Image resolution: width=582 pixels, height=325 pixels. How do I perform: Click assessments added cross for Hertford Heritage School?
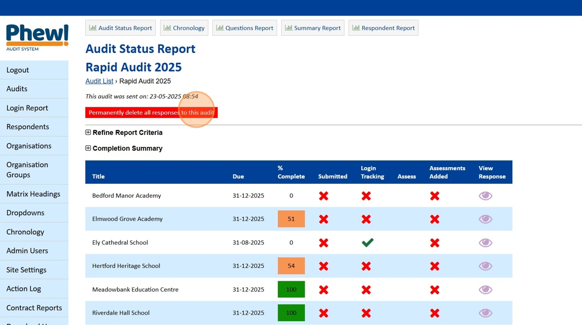coord(435,266)
